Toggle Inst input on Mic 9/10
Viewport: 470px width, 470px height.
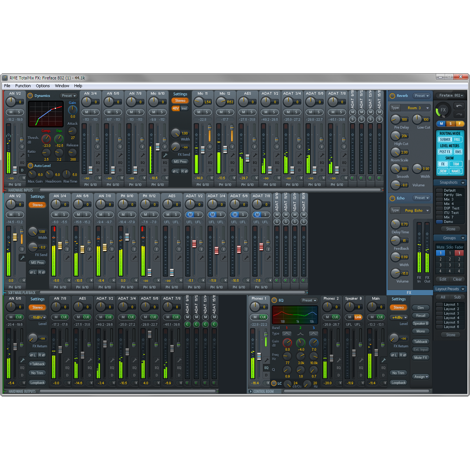(x=184, y=108)
